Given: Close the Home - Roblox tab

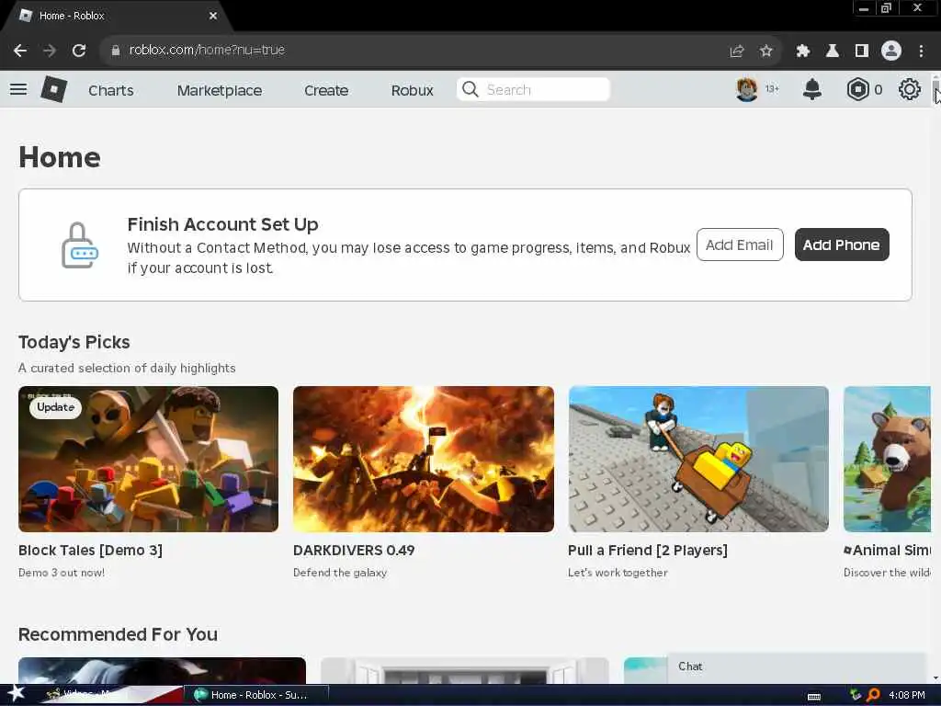Looking at the screenshot, I should 213,17.
